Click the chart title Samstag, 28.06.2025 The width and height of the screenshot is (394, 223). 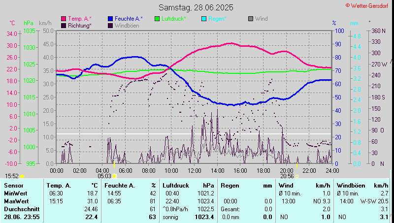[196, 7]
